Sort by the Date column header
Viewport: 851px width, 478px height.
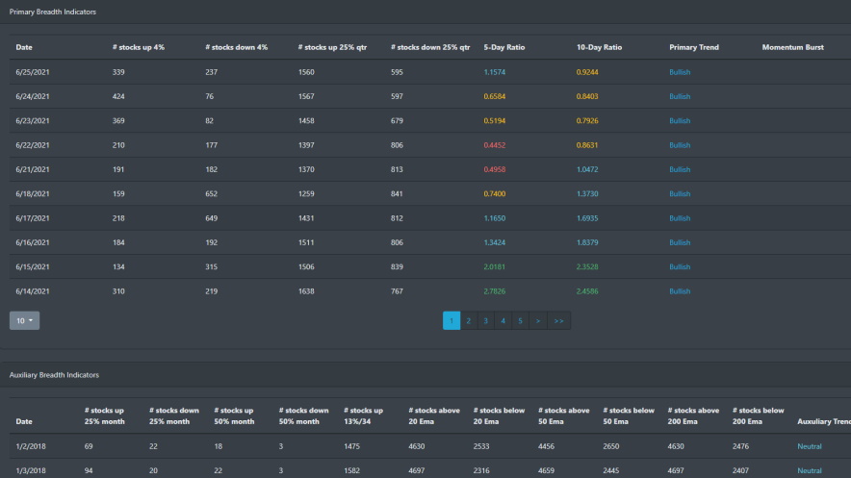pos(24,47)
